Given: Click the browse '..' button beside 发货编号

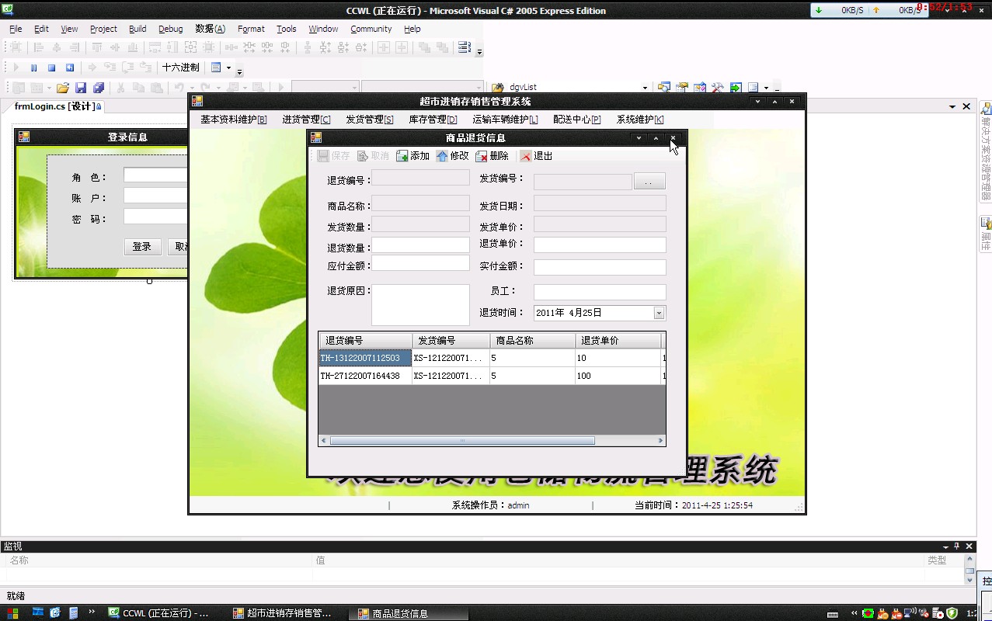Looking at the screenshot, I should click(649, 182).
